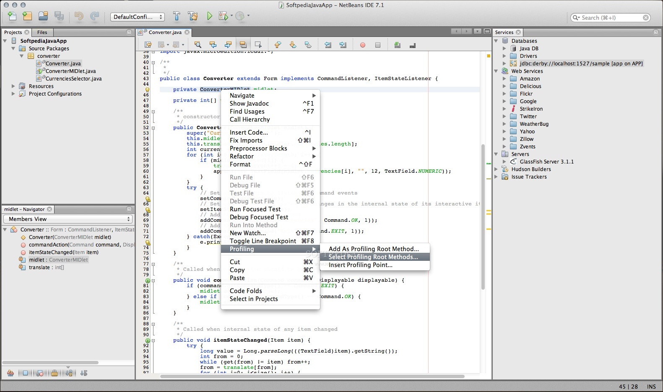Close the Services tab

[x=518, y=32]
